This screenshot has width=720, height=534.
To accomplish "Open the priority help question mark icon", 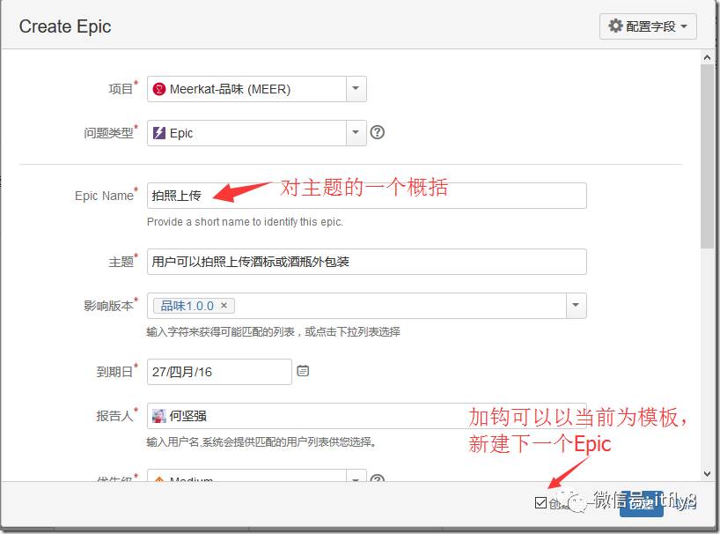I will (377, 478).
